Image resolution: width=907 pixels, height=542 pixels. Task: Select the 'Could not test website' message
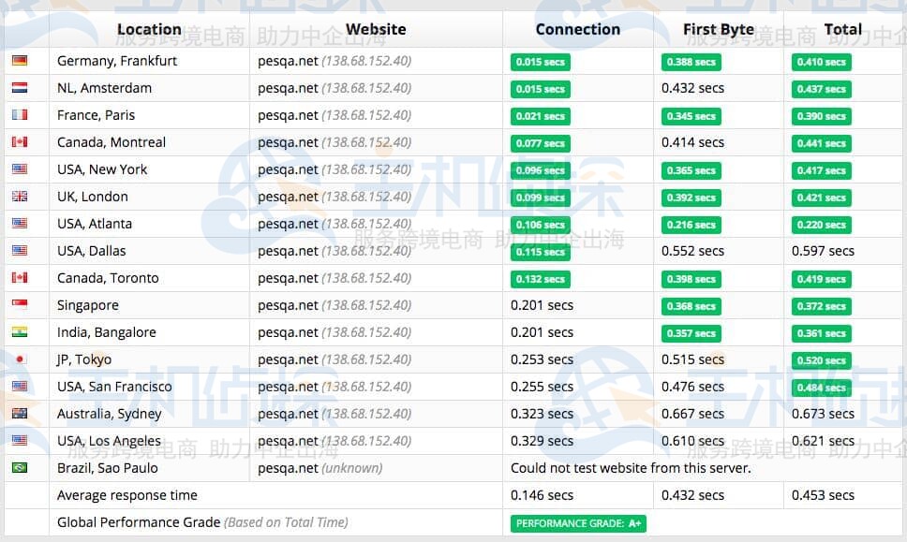[x=631, y=468]
